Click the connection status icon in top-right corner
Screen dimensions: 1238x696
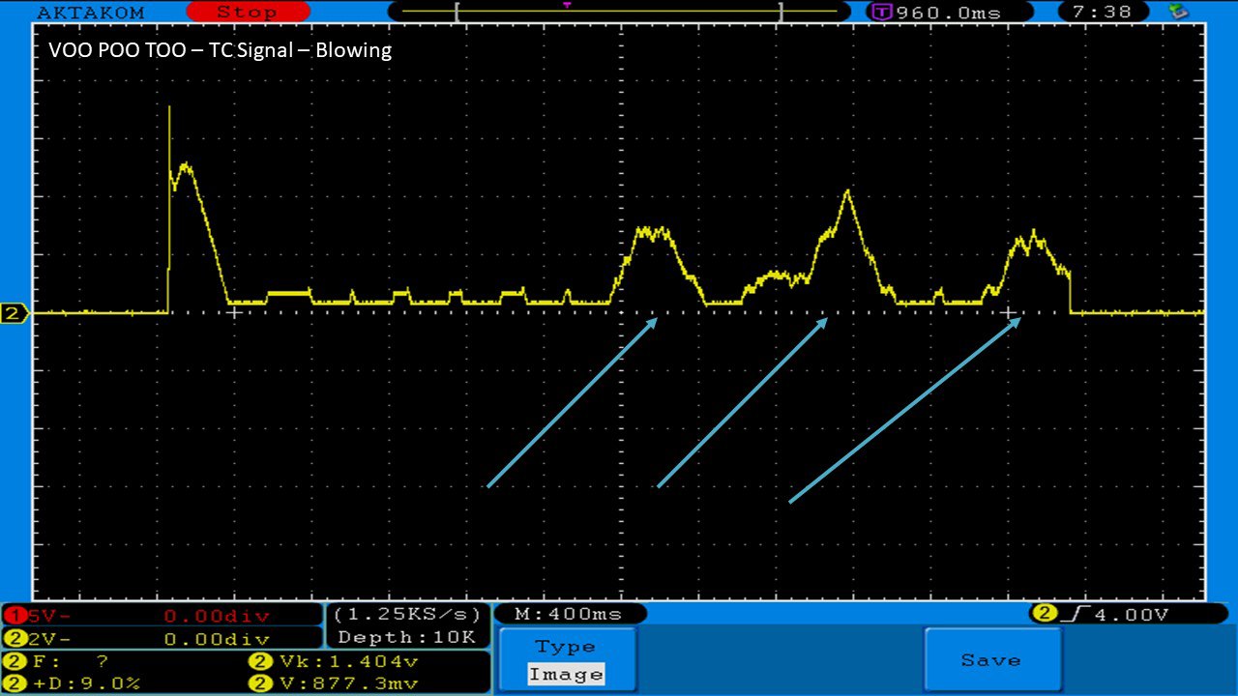1178,12
